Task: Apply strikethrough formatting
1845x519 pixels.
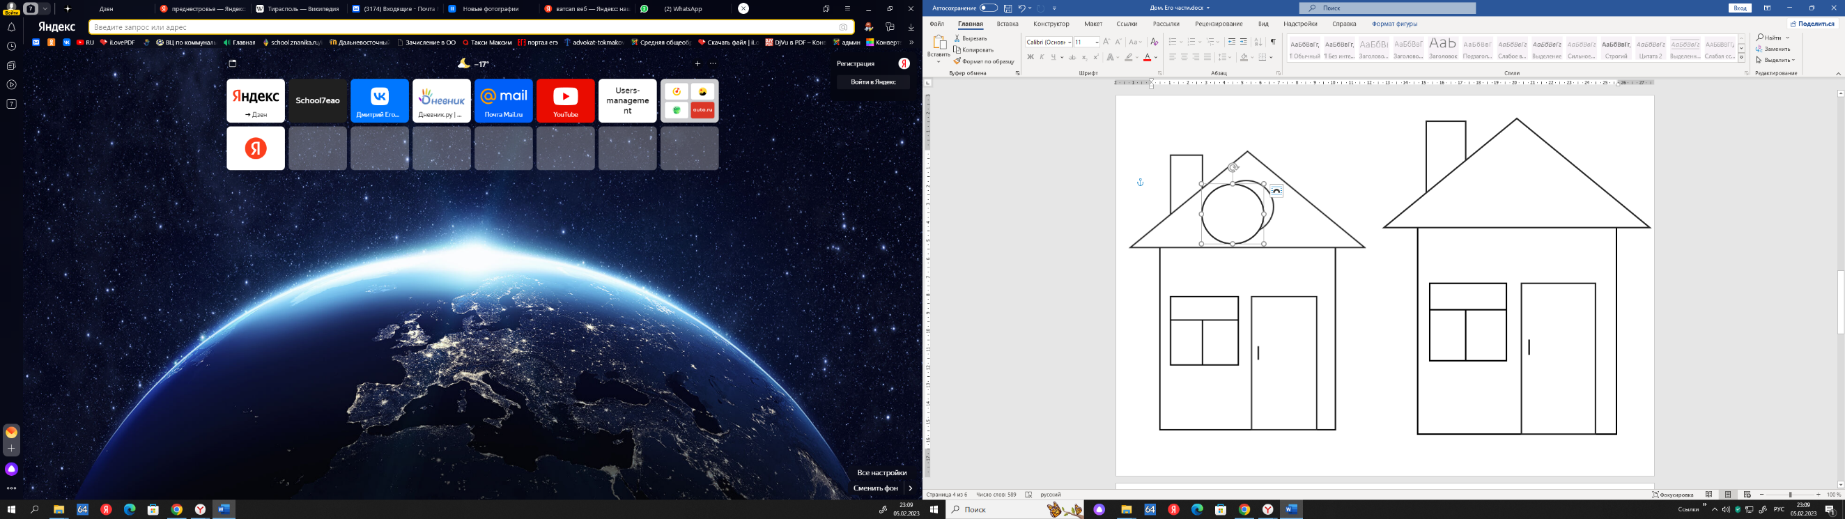Action: tap(1072, 57)
